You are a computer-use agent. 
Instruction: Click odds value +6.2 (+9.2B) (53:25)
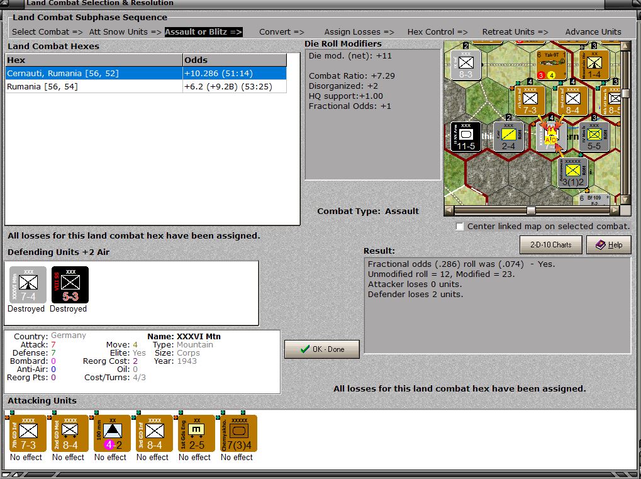pyautogui.click(x=228, y=86)
